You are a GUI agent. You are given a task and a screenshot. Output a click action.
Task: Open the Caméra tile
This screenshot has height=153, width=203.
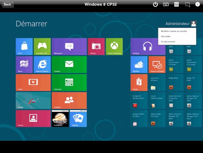point(96,47)
